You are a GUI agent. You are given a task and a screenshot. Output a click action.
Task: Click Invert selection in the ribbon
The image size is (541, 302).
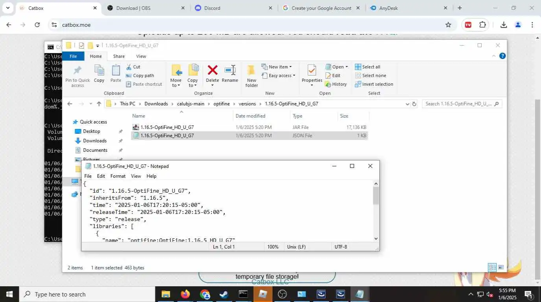point(374,84)
